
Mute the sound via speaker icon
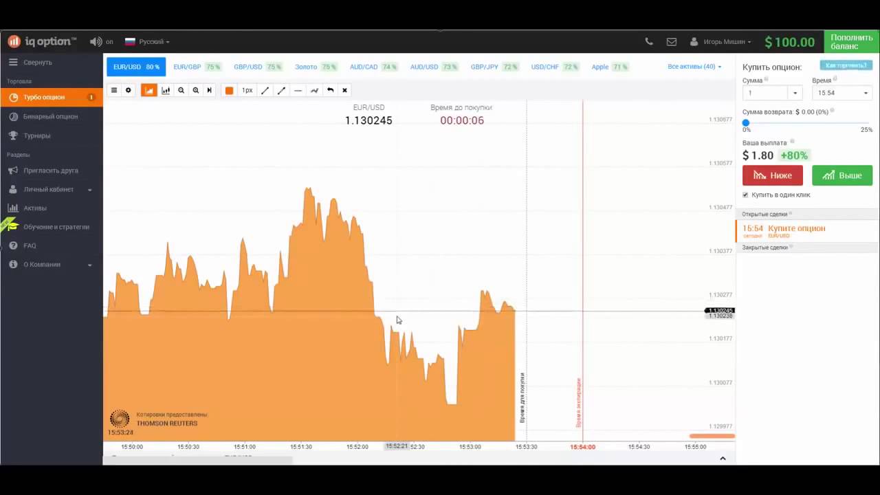coord(96,41)
